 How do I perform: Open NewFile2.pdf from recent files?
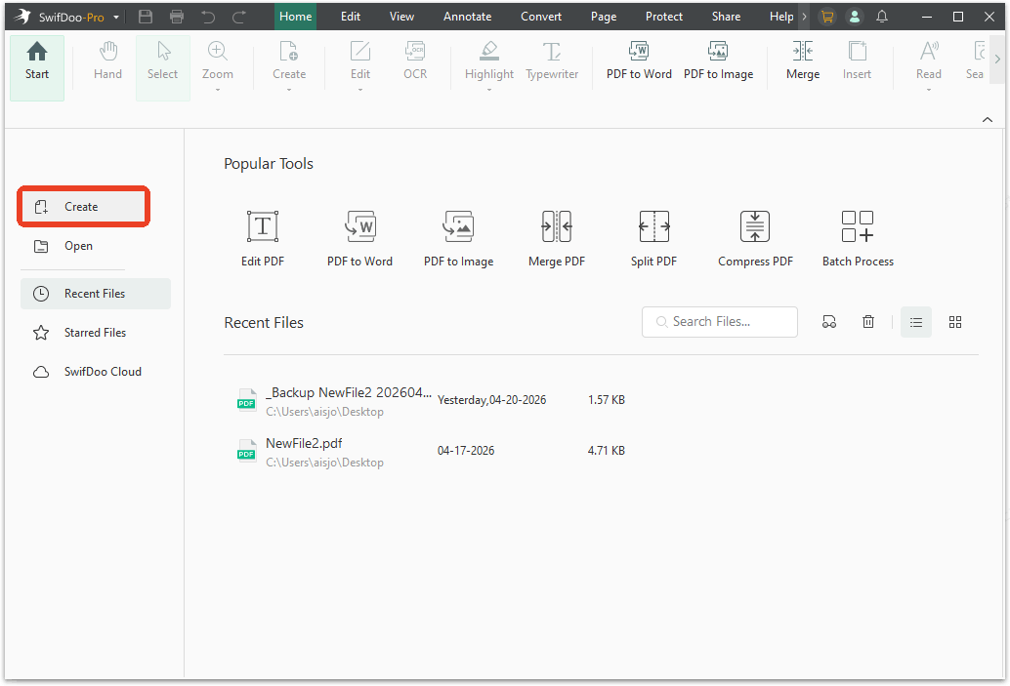303,442
